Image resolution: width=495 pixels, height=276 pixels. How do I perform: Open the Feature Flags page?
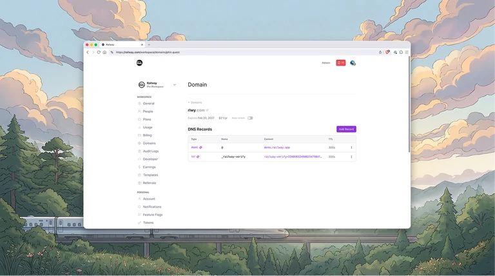(x=150, y=215)
